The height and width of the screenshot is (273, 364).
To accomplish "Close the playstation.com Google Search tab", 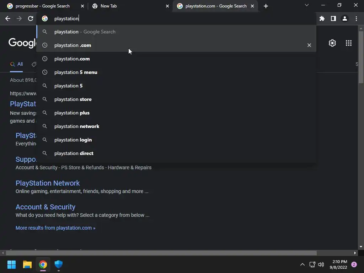I will pos(252,6).
